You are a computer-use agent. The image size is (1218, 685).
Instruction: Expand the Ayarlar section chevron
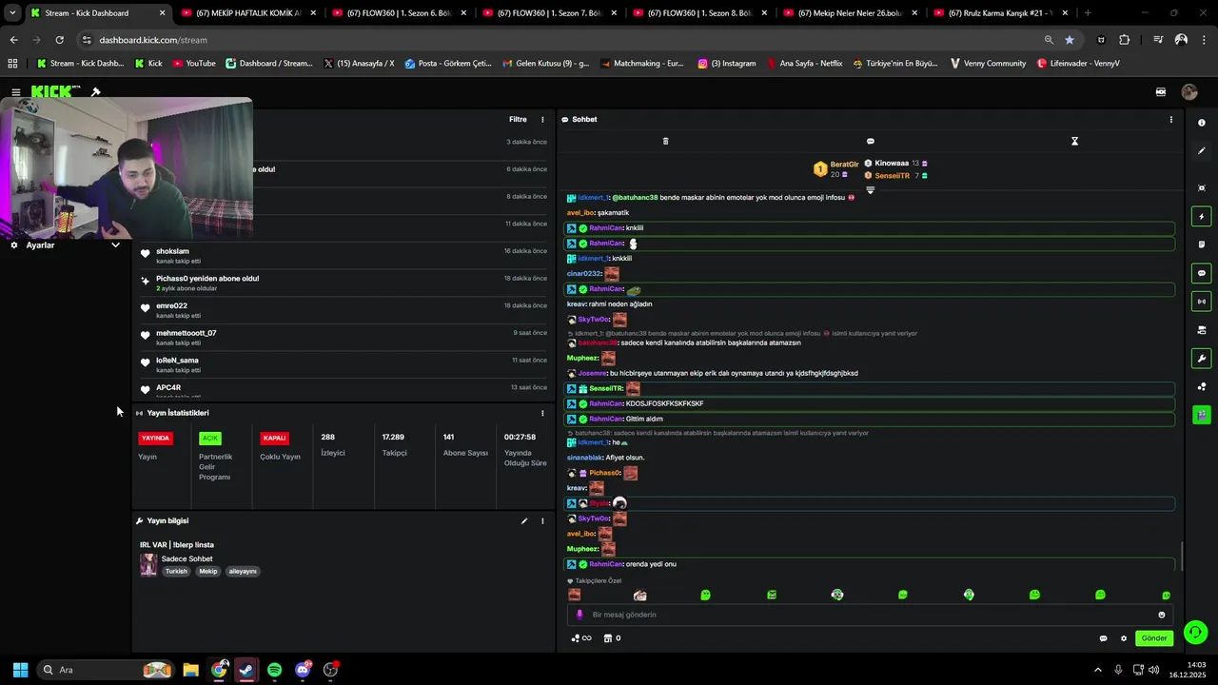tap(115, 245)
